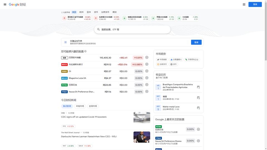The height and width of the screenshot is (150, 267).
Task: Add BBDC4 布拉德斯科银行 to watchlist
Action: (147, 64)
